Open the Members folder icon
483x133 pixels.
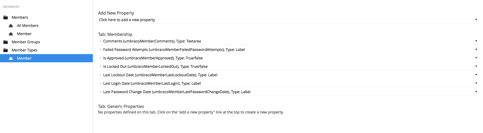coord(6,17)
